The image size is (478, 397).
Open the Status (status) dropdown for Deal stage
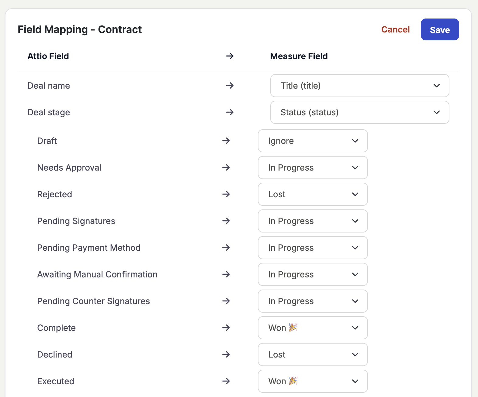pyautogui.click(x=359, y=112)
